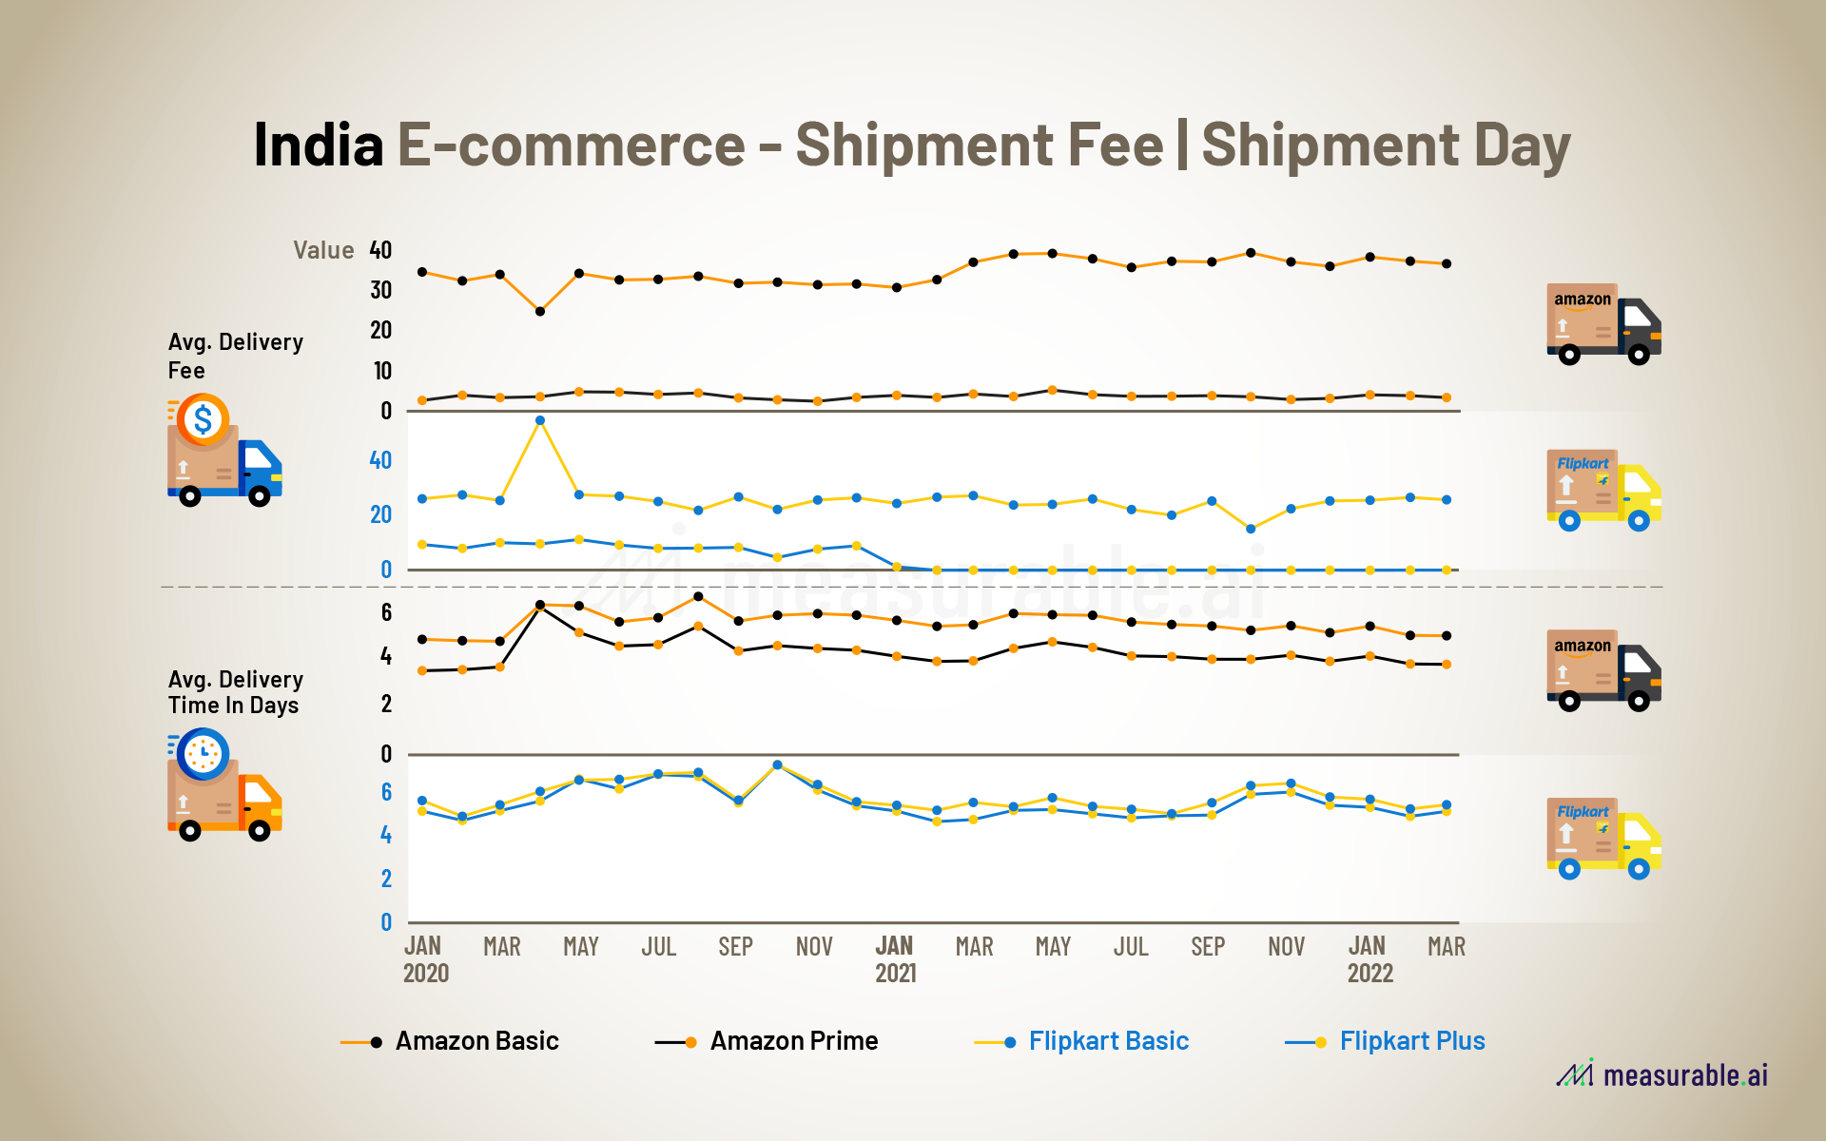
Task: Click the dollar-coin truck icon under Avg. Delivery Fee
Action: point(224,451)
